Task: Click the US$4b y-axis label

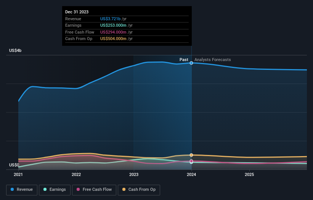Action: tap(15, 50)
